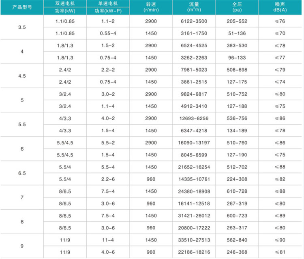Select the 转速 (r/min) column header

pos(150,7)
